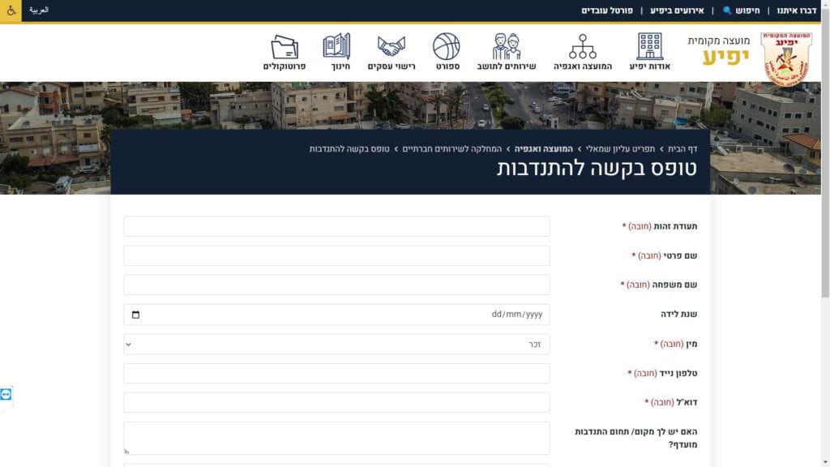Viewport: 830px width, 467px height.
Task: Open the המועצה ואגפיה org-chart icon
Action: point(582,46)
